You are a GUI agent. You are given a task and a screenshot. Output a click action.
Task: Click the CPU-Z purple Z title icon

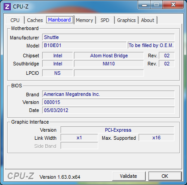pyautogui.click(x=7, y=7)
